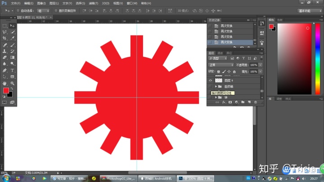Open the 编辑(E) menu
The width and height of the screenshot is (324, 182).
click(x=28, y=3)
